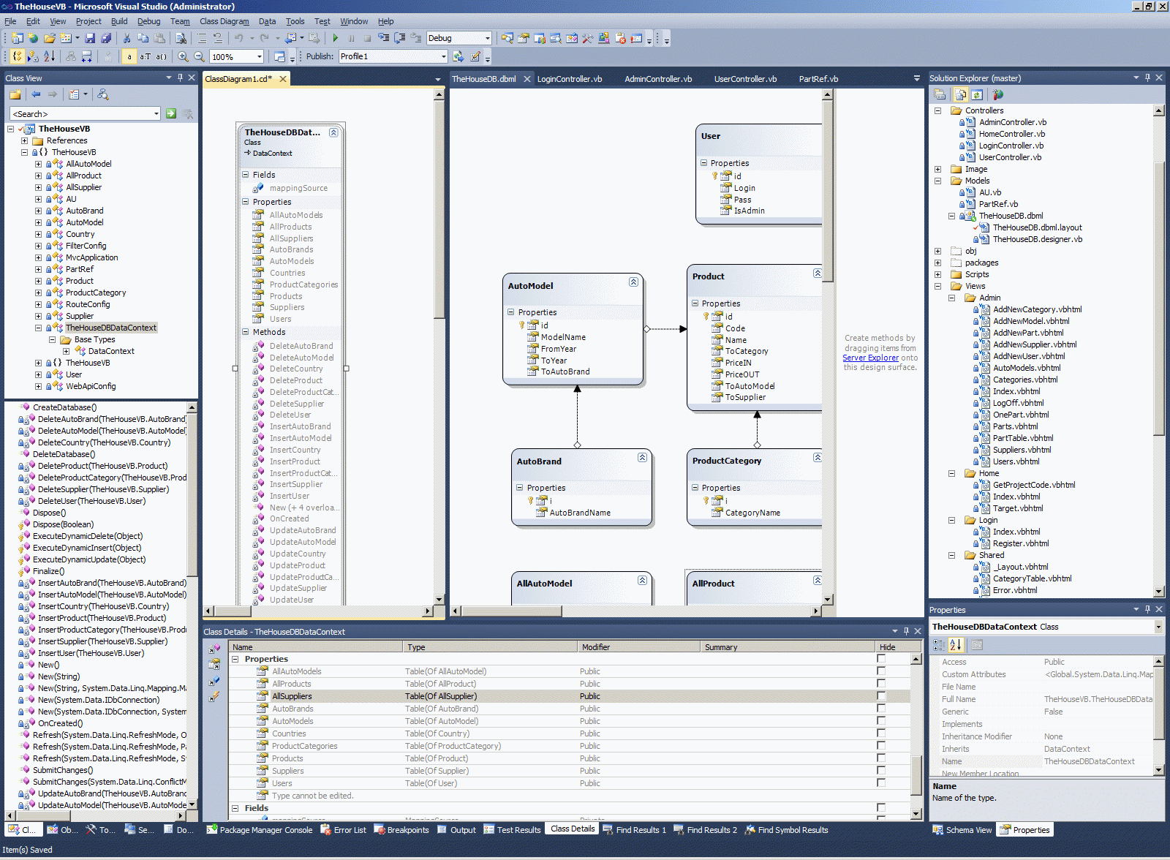This screenshot has height=860, width=1170.
Task: Expand the References node in Class View
Action: pos(24,140)
